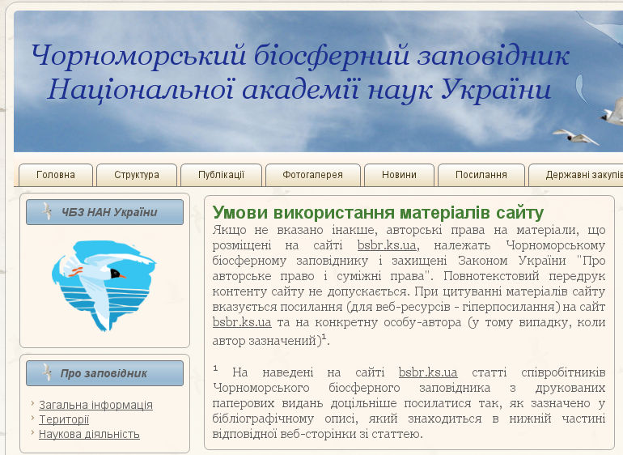
Task: Click the ЧБЗ НАН України block header
Action: pyautogui.click(x=105, y=212)
